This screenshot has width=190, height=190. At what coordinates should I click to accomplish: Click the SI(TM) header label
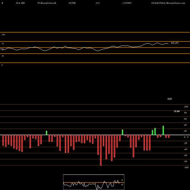click(x=72, y=3)
